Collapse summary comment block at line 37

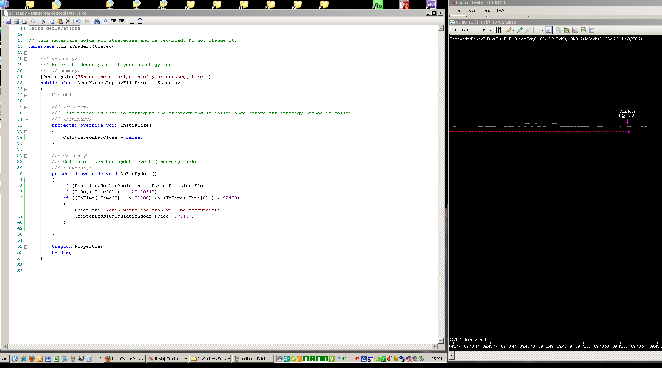(x=26, y=156)
